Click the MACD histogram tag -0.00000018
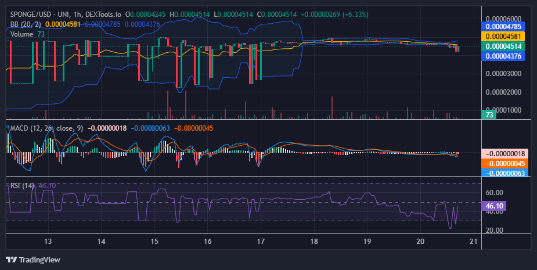 (x=505, y=154)
